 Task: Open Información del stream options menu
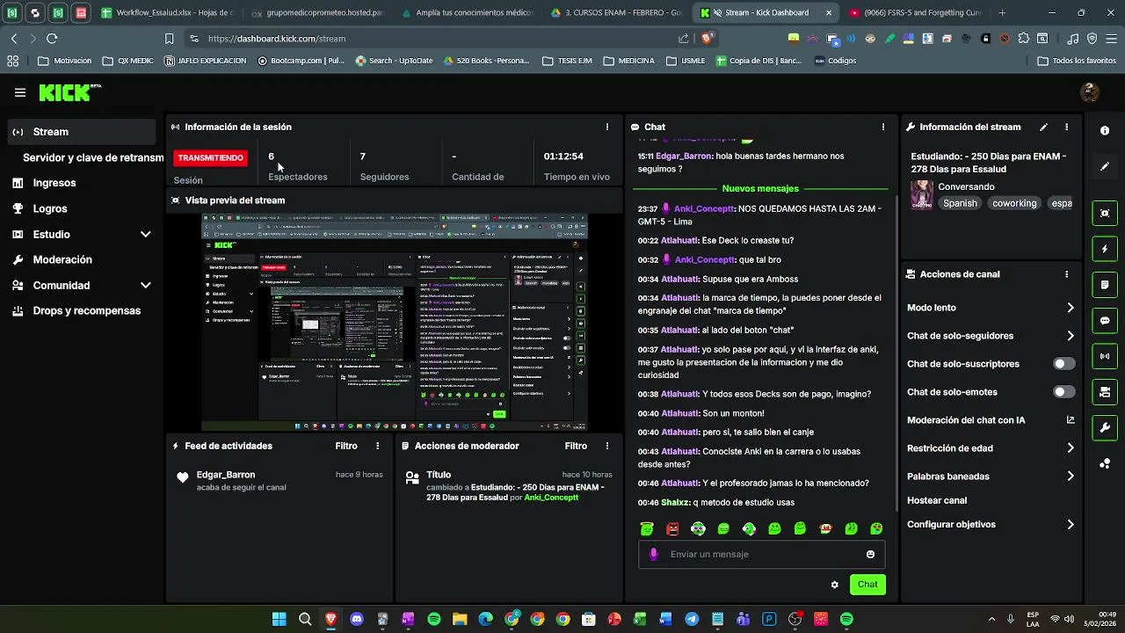1066,127
